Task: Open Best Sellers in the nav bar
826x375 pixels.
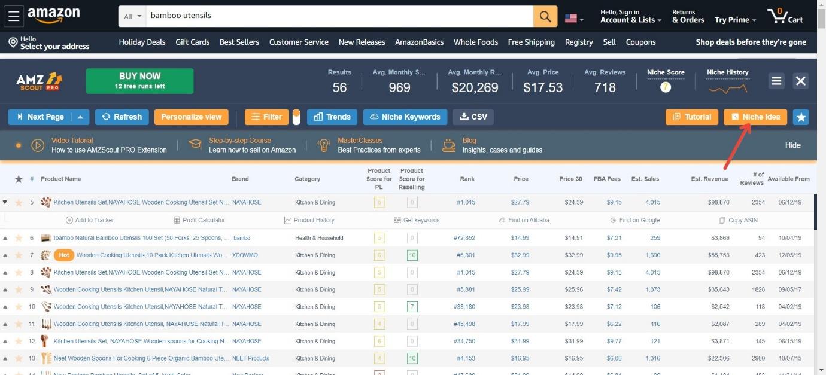Action: (x=239, y=42)
